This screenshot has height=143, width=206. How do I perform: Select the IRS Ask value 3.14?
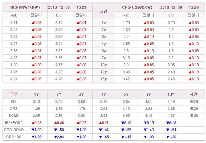click(14, 23)
